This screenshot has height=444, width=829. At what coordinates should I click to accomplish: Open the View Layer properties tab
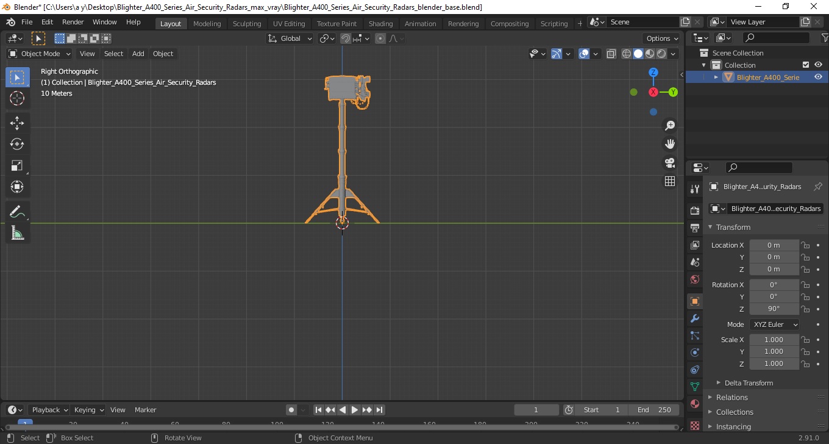tap(694, 245)
